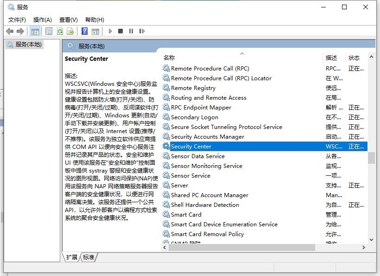Open the 操作(A) menu
The height and width of the screenshot is (276, 380).
42,19
